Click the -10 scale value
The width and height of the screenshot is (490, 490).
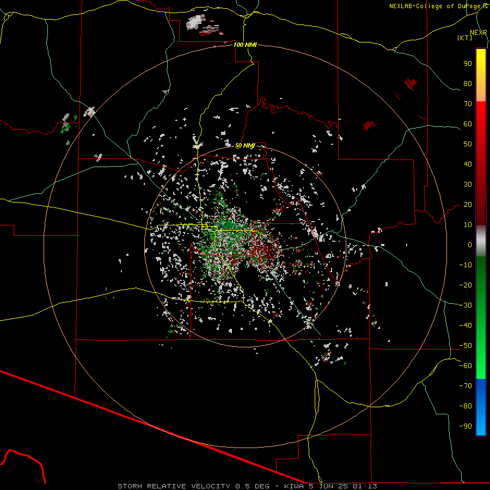pos(465,265)
